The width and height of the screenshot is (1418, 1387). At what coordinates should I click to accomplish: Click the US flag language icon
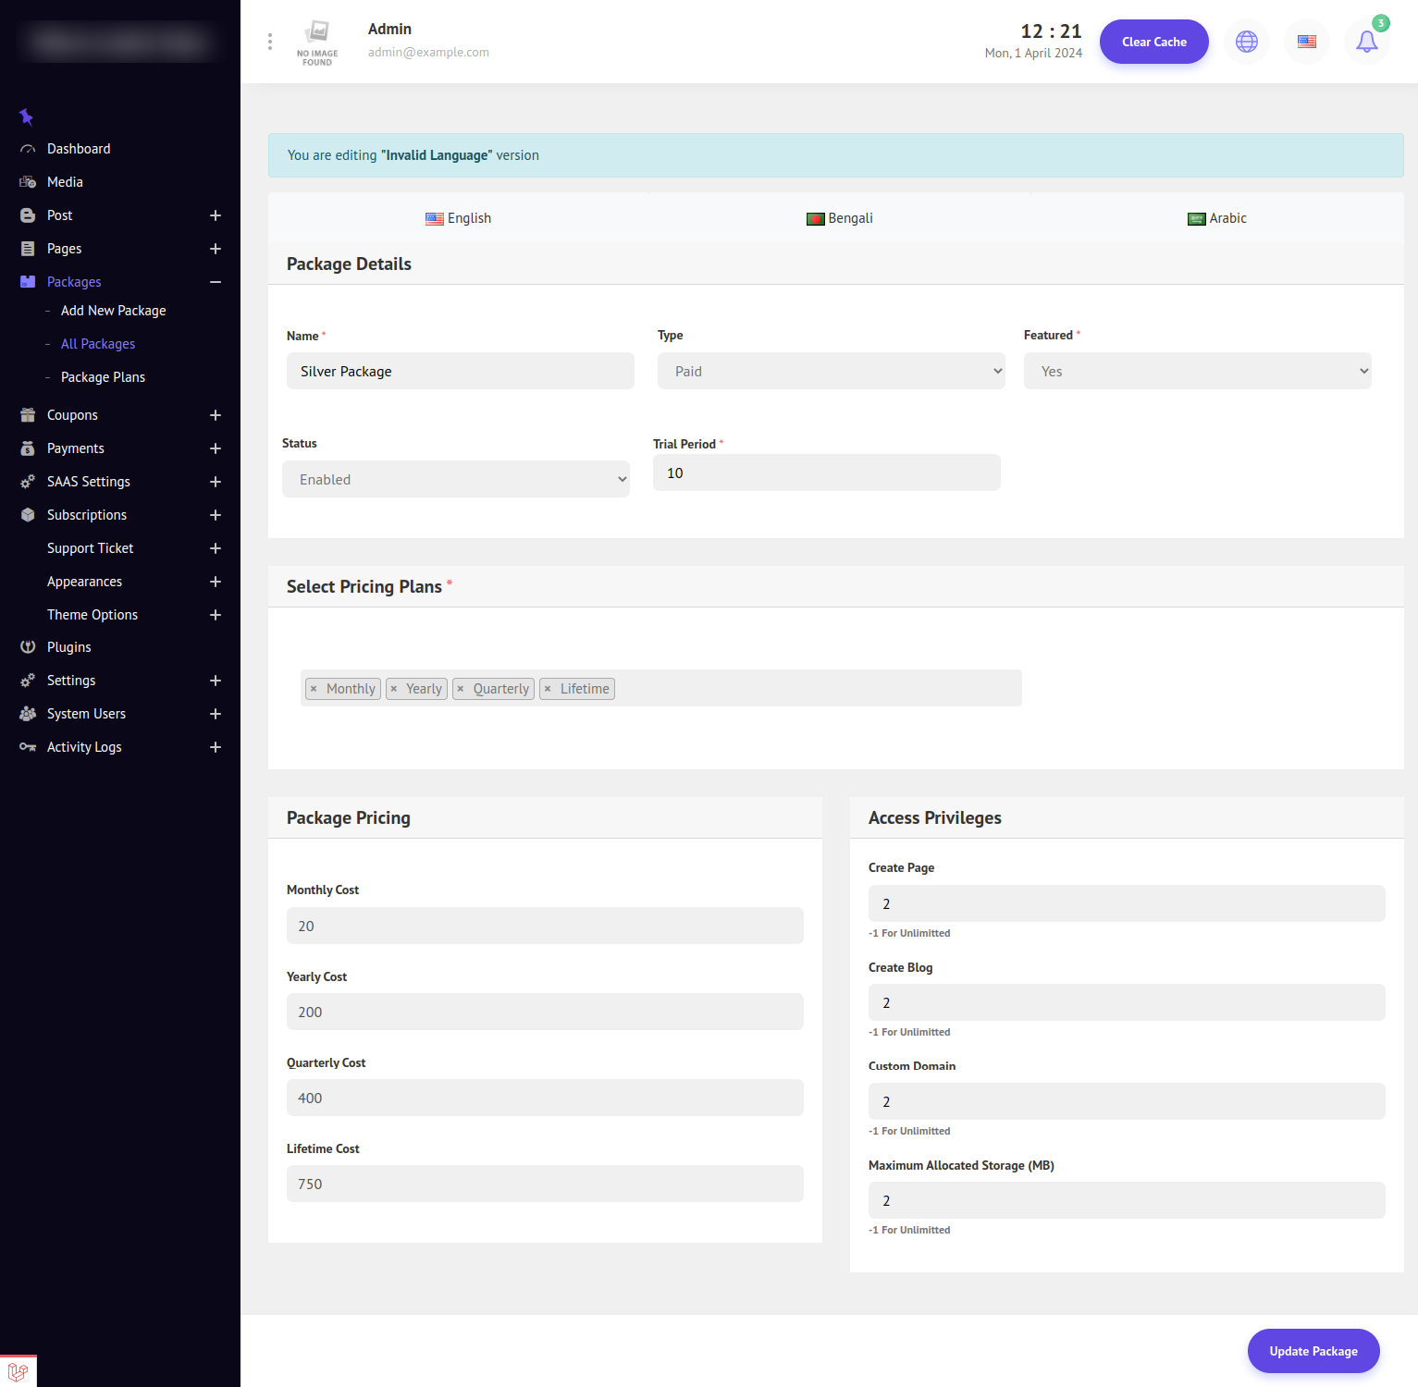(1306, 42)
